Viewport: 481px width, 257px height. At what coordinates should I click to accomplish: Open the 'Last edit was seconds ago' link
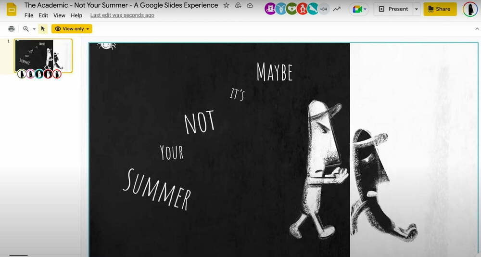122,15
